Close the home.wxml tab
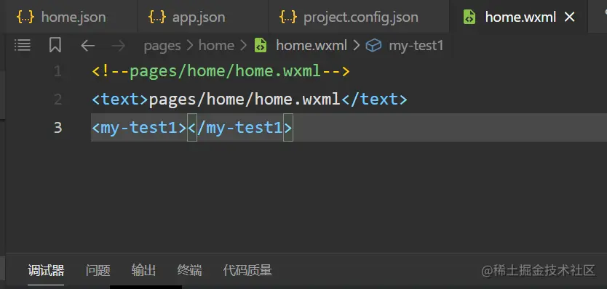 click(569, 17)
